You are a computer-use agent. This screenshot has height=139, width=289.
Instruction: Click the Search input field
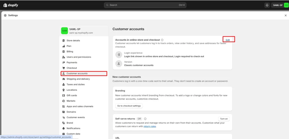coord(145,5)
